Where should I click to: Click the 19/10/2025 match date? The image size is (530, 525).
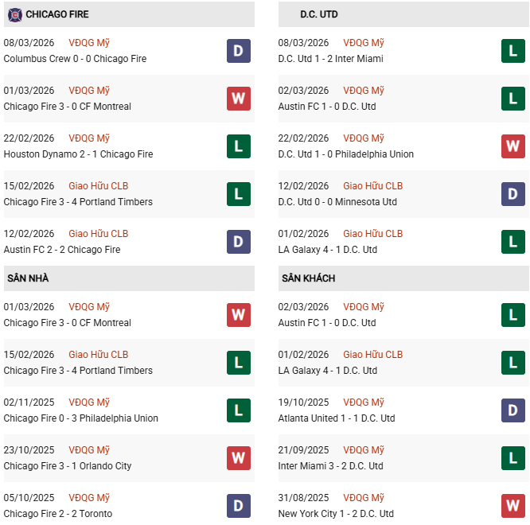click(x=303, y=402)
